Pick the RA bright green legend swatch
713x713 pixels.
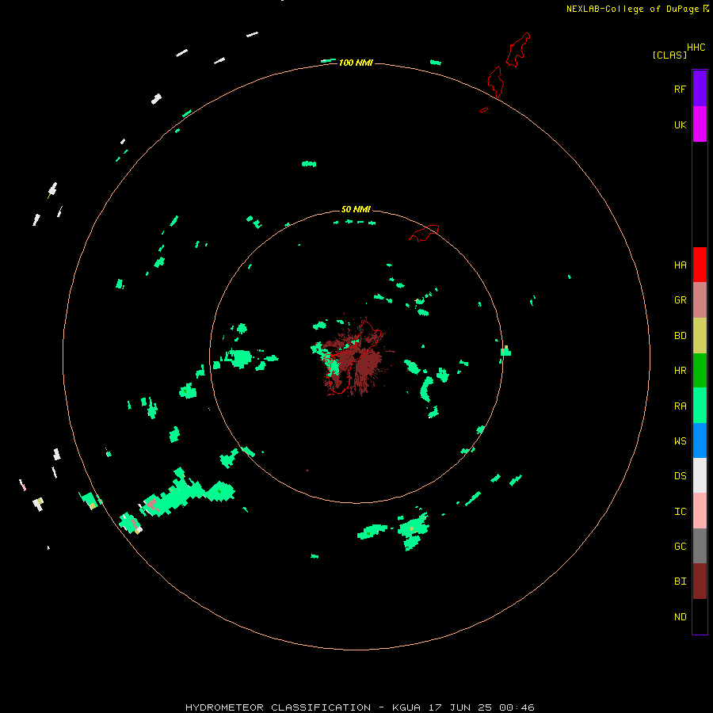pos(700,406)
